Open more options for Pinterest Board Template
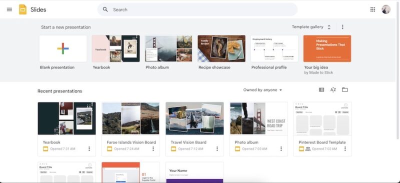Screen dimensions: 400x183 click(x=345, y=148)
